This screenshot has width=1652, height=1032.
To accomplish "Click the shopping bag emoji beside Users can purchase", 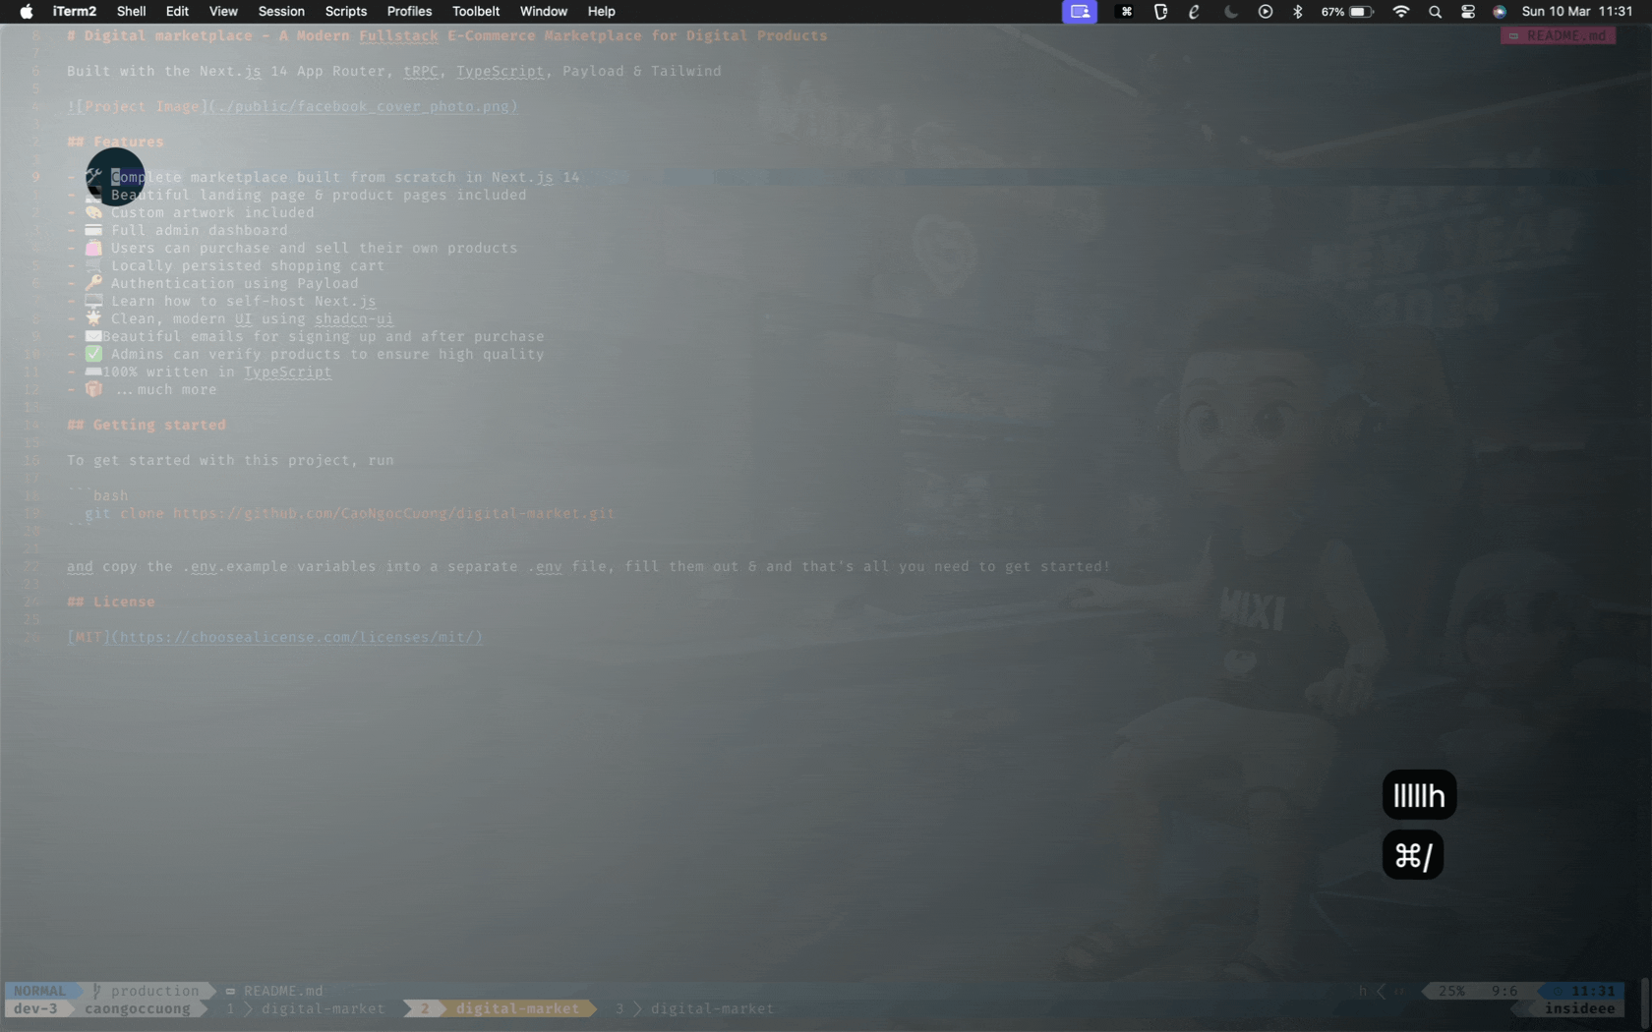I will click(x=93, y=248).
